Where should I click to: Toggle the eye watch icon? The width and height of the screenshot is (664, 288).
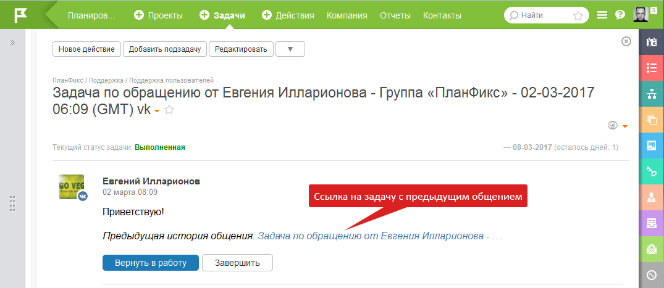[x=612, y=125]
